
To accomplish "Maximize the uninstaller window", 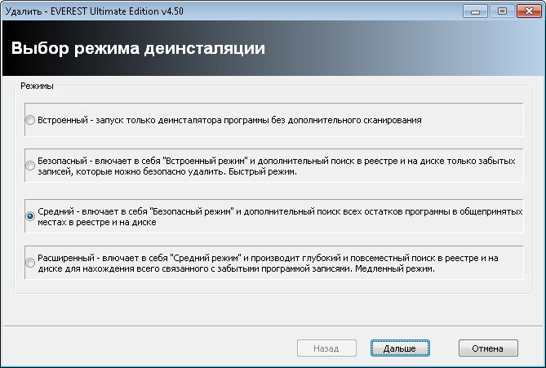I will click(x=502, y=11).
